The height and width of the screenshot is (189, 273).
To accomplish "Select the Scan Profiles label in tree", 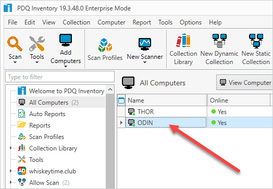I will coord(46,137).
